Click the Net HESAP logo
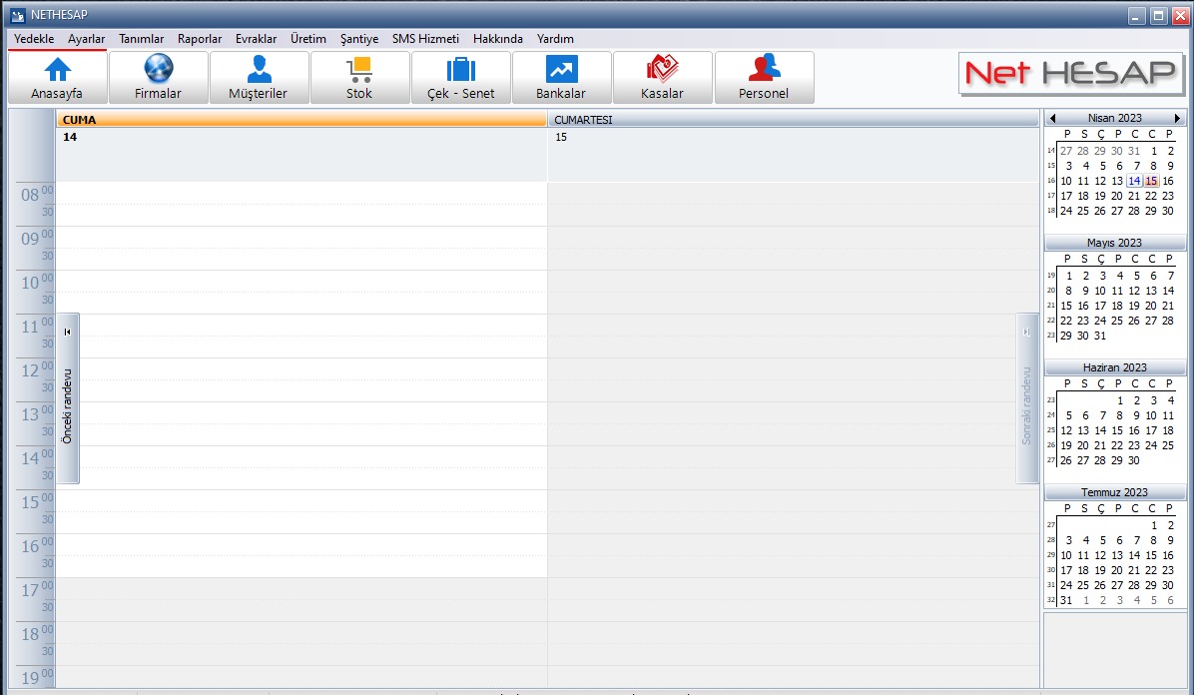The width and height of the screenshot is (1194, 695). (1070, 74)
